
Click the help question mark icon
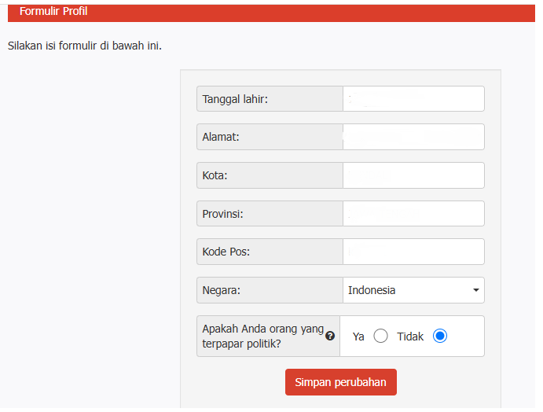[x=330, y=336]
